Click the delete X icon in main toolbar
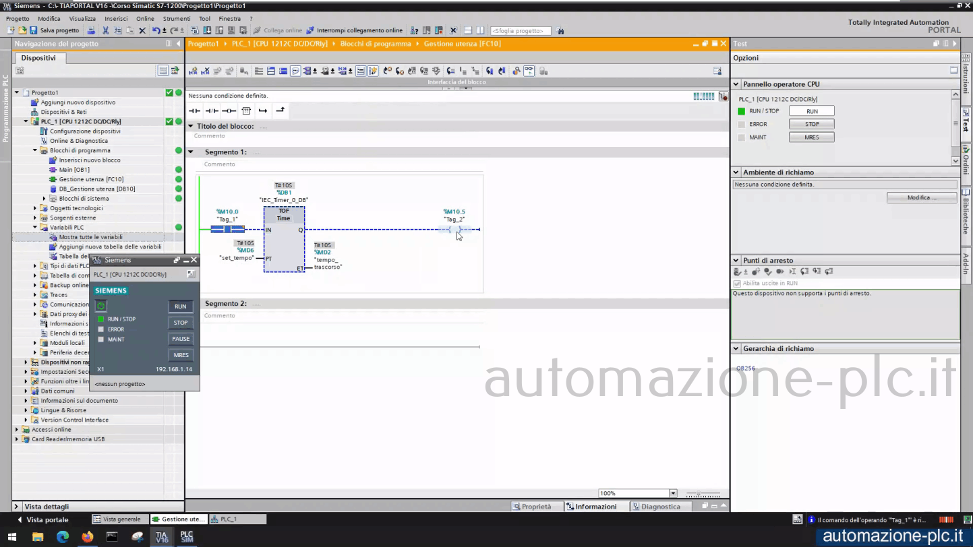 142,30
